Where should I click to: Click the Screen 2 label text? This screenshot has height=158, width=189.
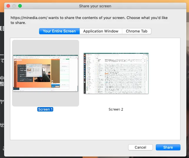[x=116, y=109]
